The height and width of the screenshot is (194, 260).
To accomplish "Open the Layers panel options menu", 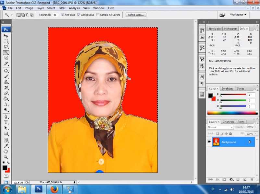I will [x=257, y=122].
